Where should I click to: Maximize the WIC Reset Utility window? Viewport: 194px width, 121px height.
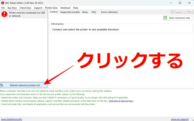point(180,3)
